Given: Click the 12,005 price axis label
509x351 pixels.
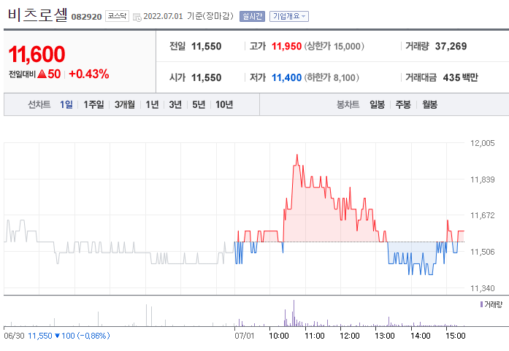Looking at the screenshot, I should [x=483, y=143].
